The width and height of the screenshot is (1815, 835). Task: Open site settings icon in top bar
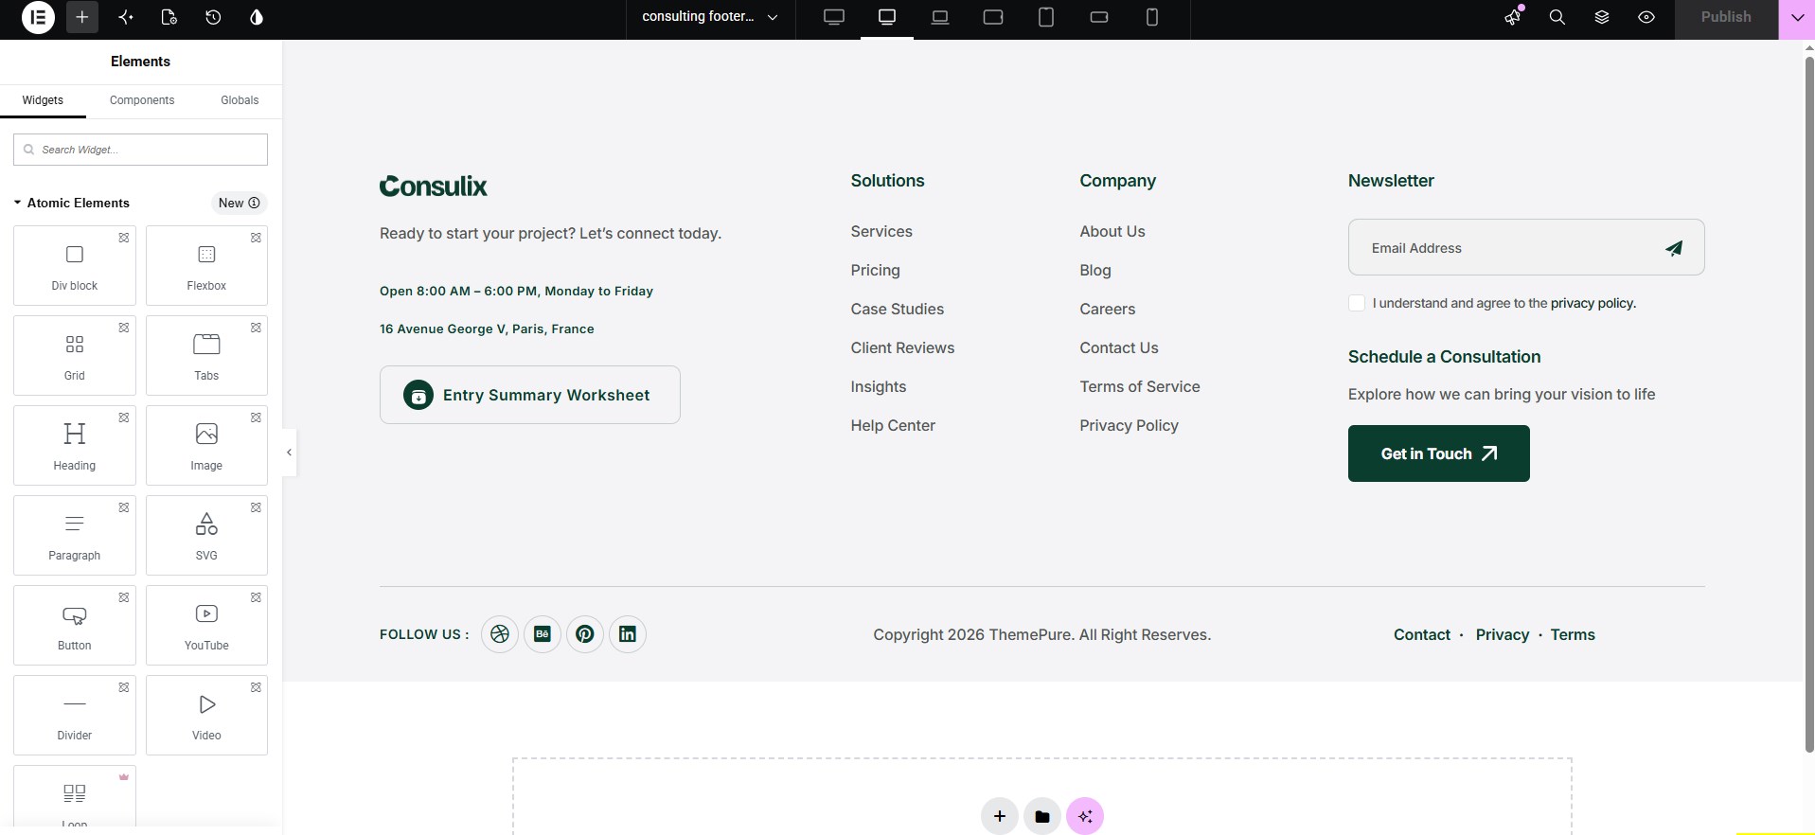(125, 17)
